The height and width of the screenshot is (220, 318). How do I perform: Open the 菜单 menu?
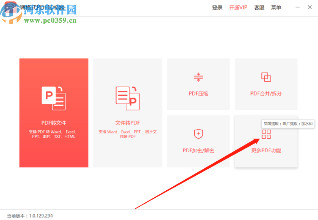click(276, 8)
